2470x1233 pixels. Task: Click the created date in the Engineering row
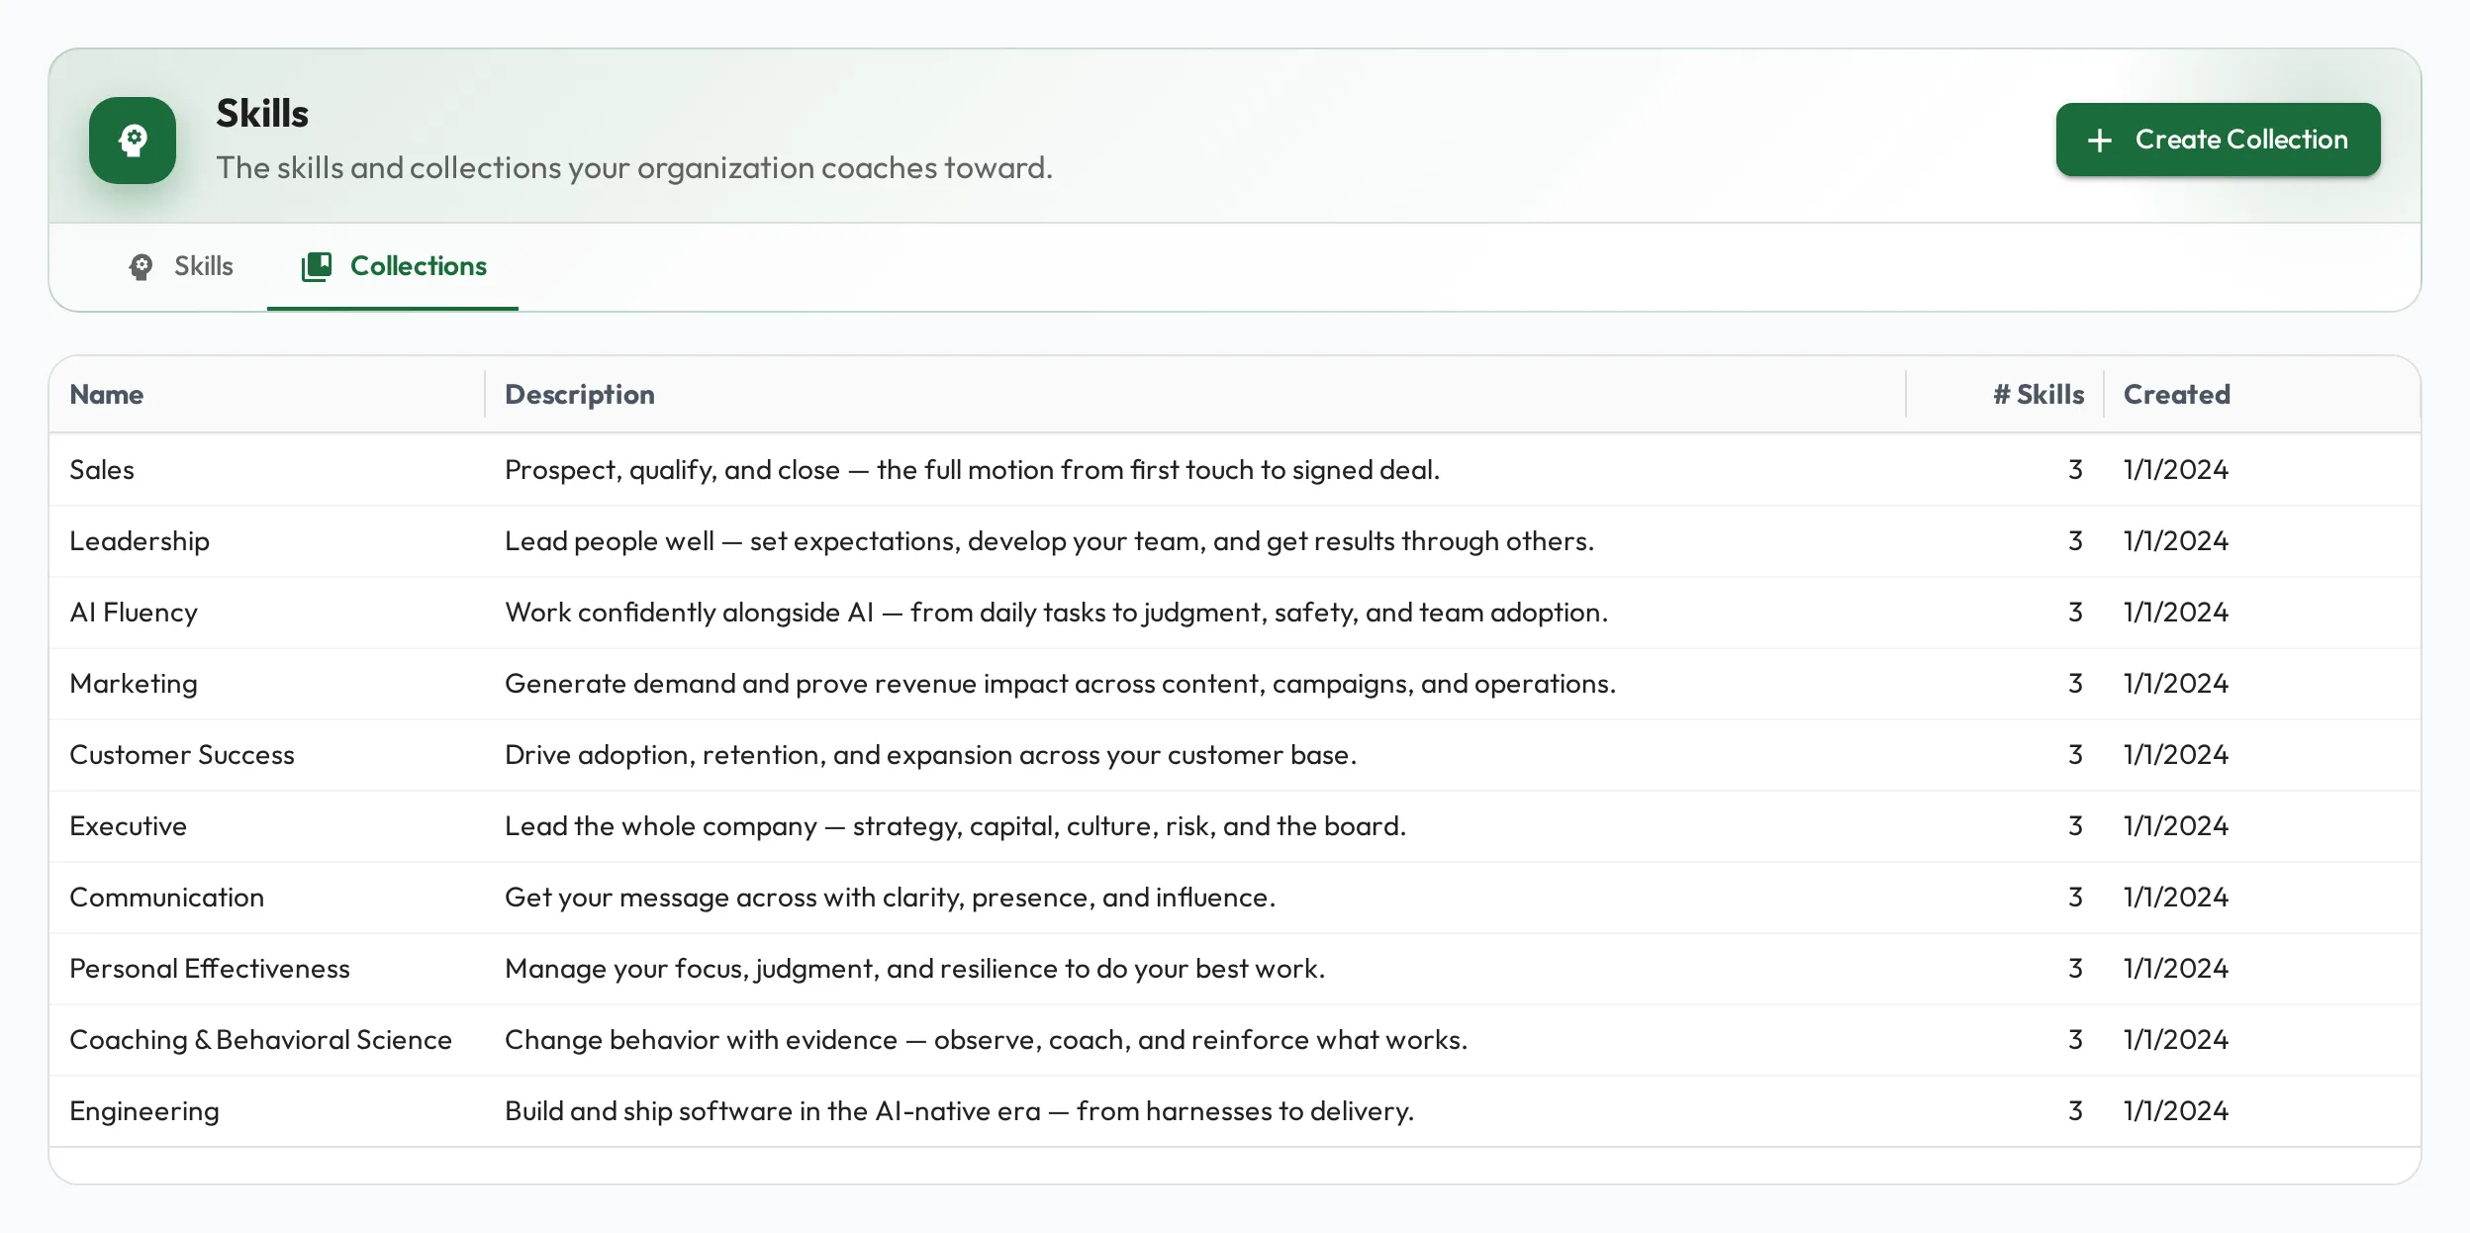point(2176,1110)
